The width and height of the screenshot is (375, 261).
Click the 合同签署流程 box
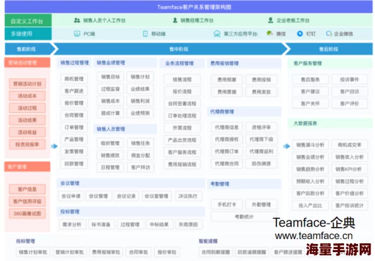pos(182,103)
